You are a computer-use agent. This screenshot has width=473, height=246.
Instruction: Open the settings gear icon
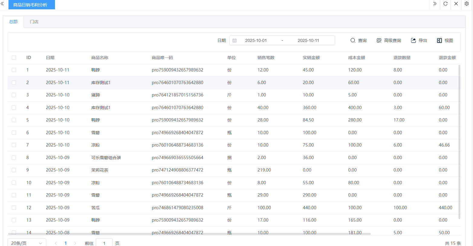click(466, 4)
